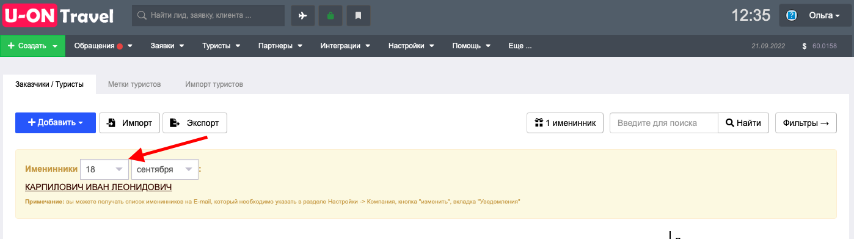Screen dimensions: 854x239
Task: Click the Экспорт button
Action: [195, 123]
